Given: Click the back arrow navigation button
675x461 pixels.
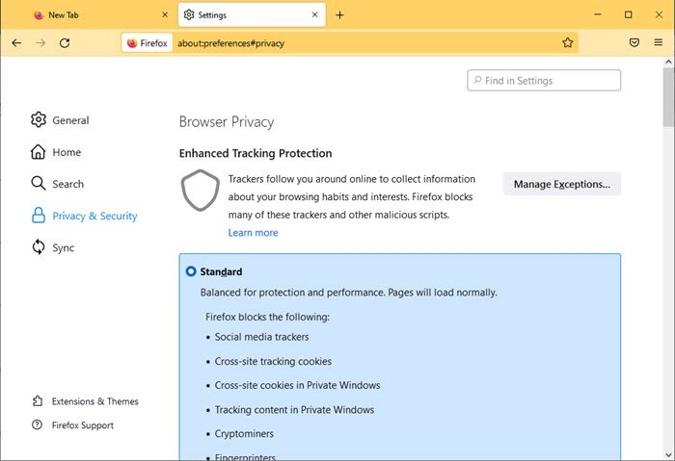Looking at the screenshot, I should pyautogui.click(x=16, y=42).
